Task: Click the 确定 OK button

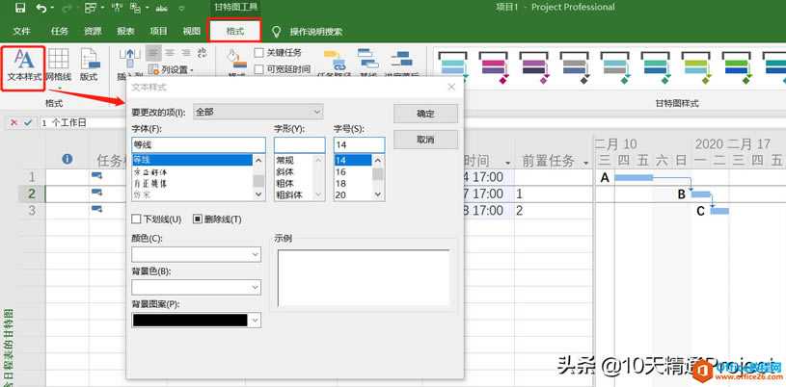Action: 425,114
